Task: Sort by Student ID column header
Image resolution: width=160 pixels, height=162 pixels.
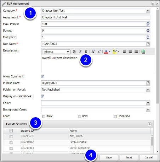Action: [x=44, y=131]
